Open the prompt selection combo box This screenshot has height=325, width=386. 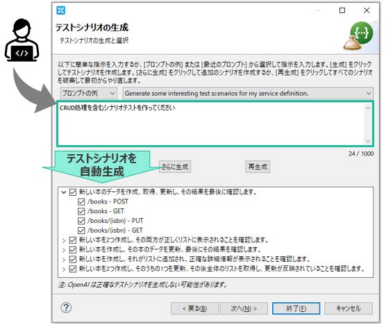tap(248, 93)
